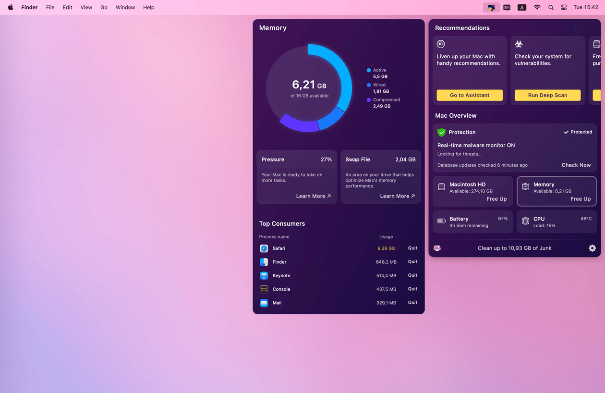Viewport: 605px width, 393px height.
Task: Open the Go menu in Finder
Action: pos(104,7)
